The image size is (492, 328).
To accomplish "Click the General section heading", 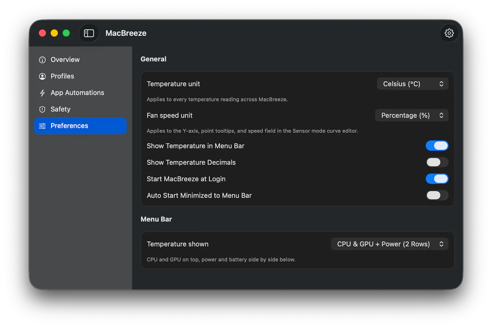I will tap(153, 59).
